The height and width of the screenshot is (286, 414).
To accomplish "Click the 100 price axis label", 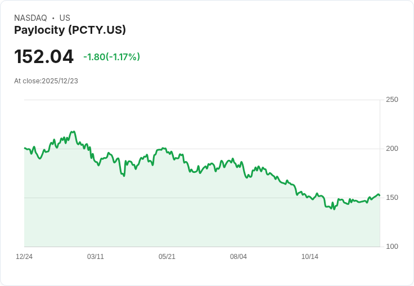I will coord(392,247).
